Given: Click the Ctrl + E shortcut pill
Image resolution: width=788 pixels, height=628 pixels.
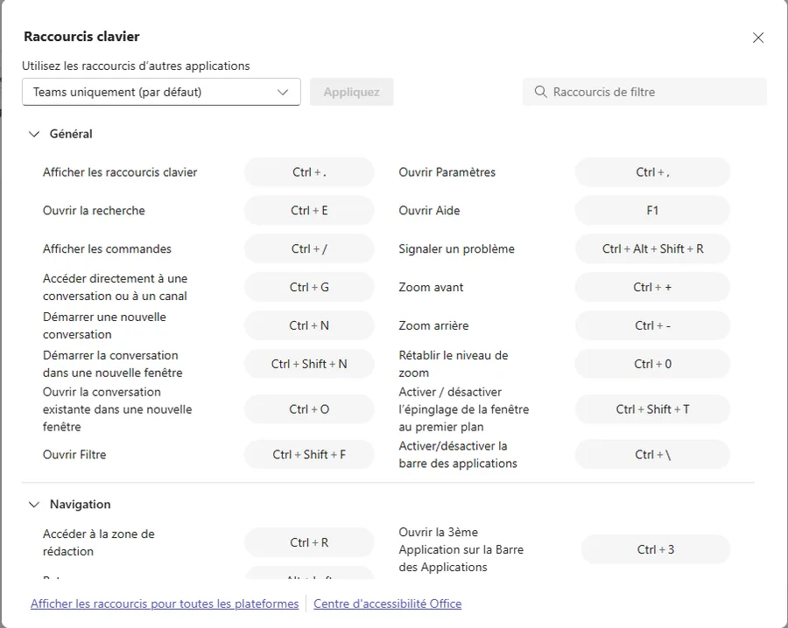Looking at the screenshot, I should tap(309, 210).
